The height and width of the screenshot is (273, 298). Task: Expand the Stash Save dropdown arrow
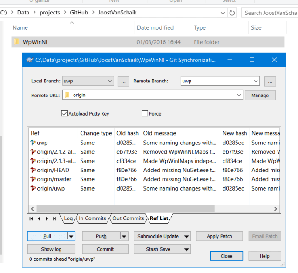(x=186, y=249)
